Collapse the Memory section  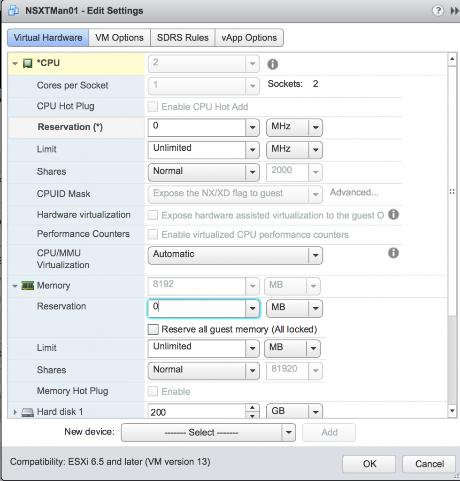coord(15,286)
